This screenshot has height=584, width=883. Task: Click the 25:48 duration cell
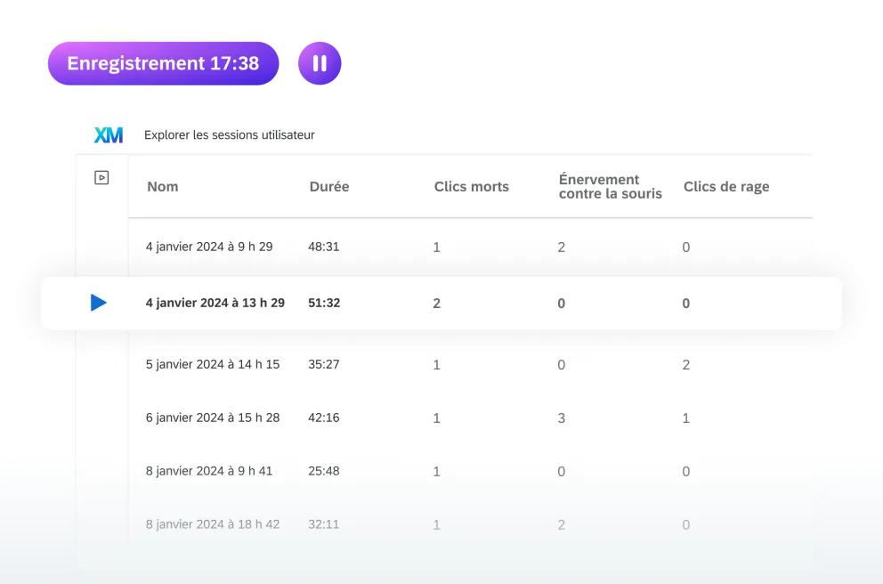click(324, 471)
